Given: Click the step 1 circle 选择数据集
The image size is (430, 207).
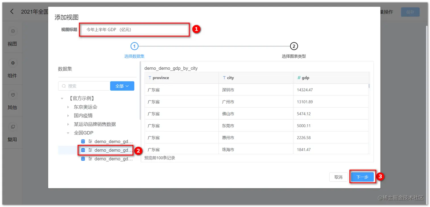Looking at the screenshot, I should pos(134,46).
